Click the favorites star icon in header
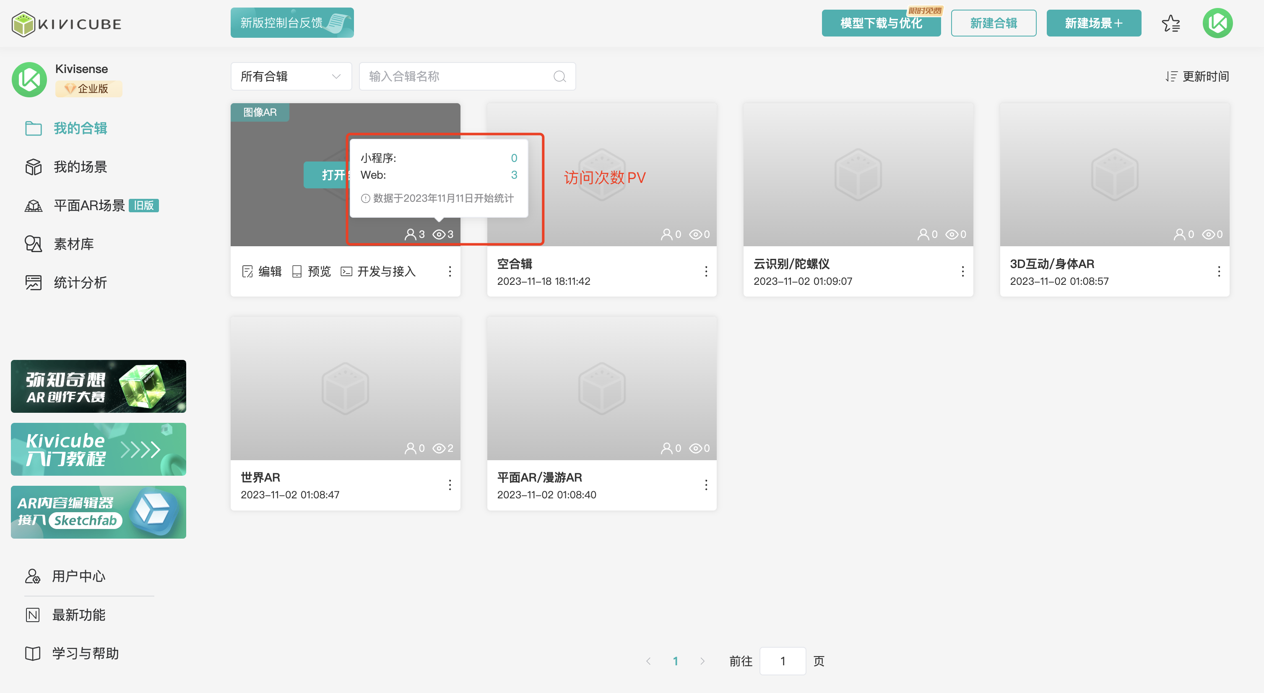The height and width of the screenshot is (693, 1264). [1171, 23]
